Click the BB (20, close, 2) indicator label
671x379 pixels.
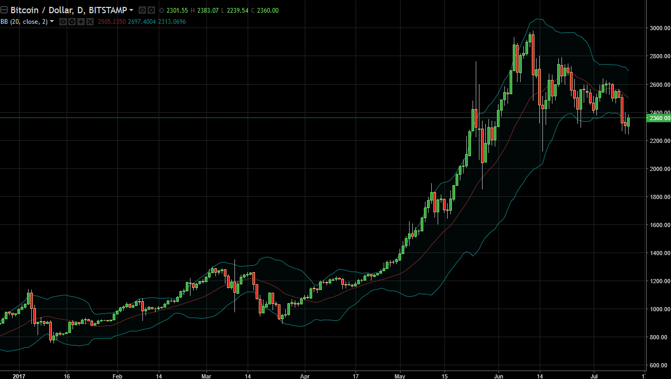(x=24, y=22)
